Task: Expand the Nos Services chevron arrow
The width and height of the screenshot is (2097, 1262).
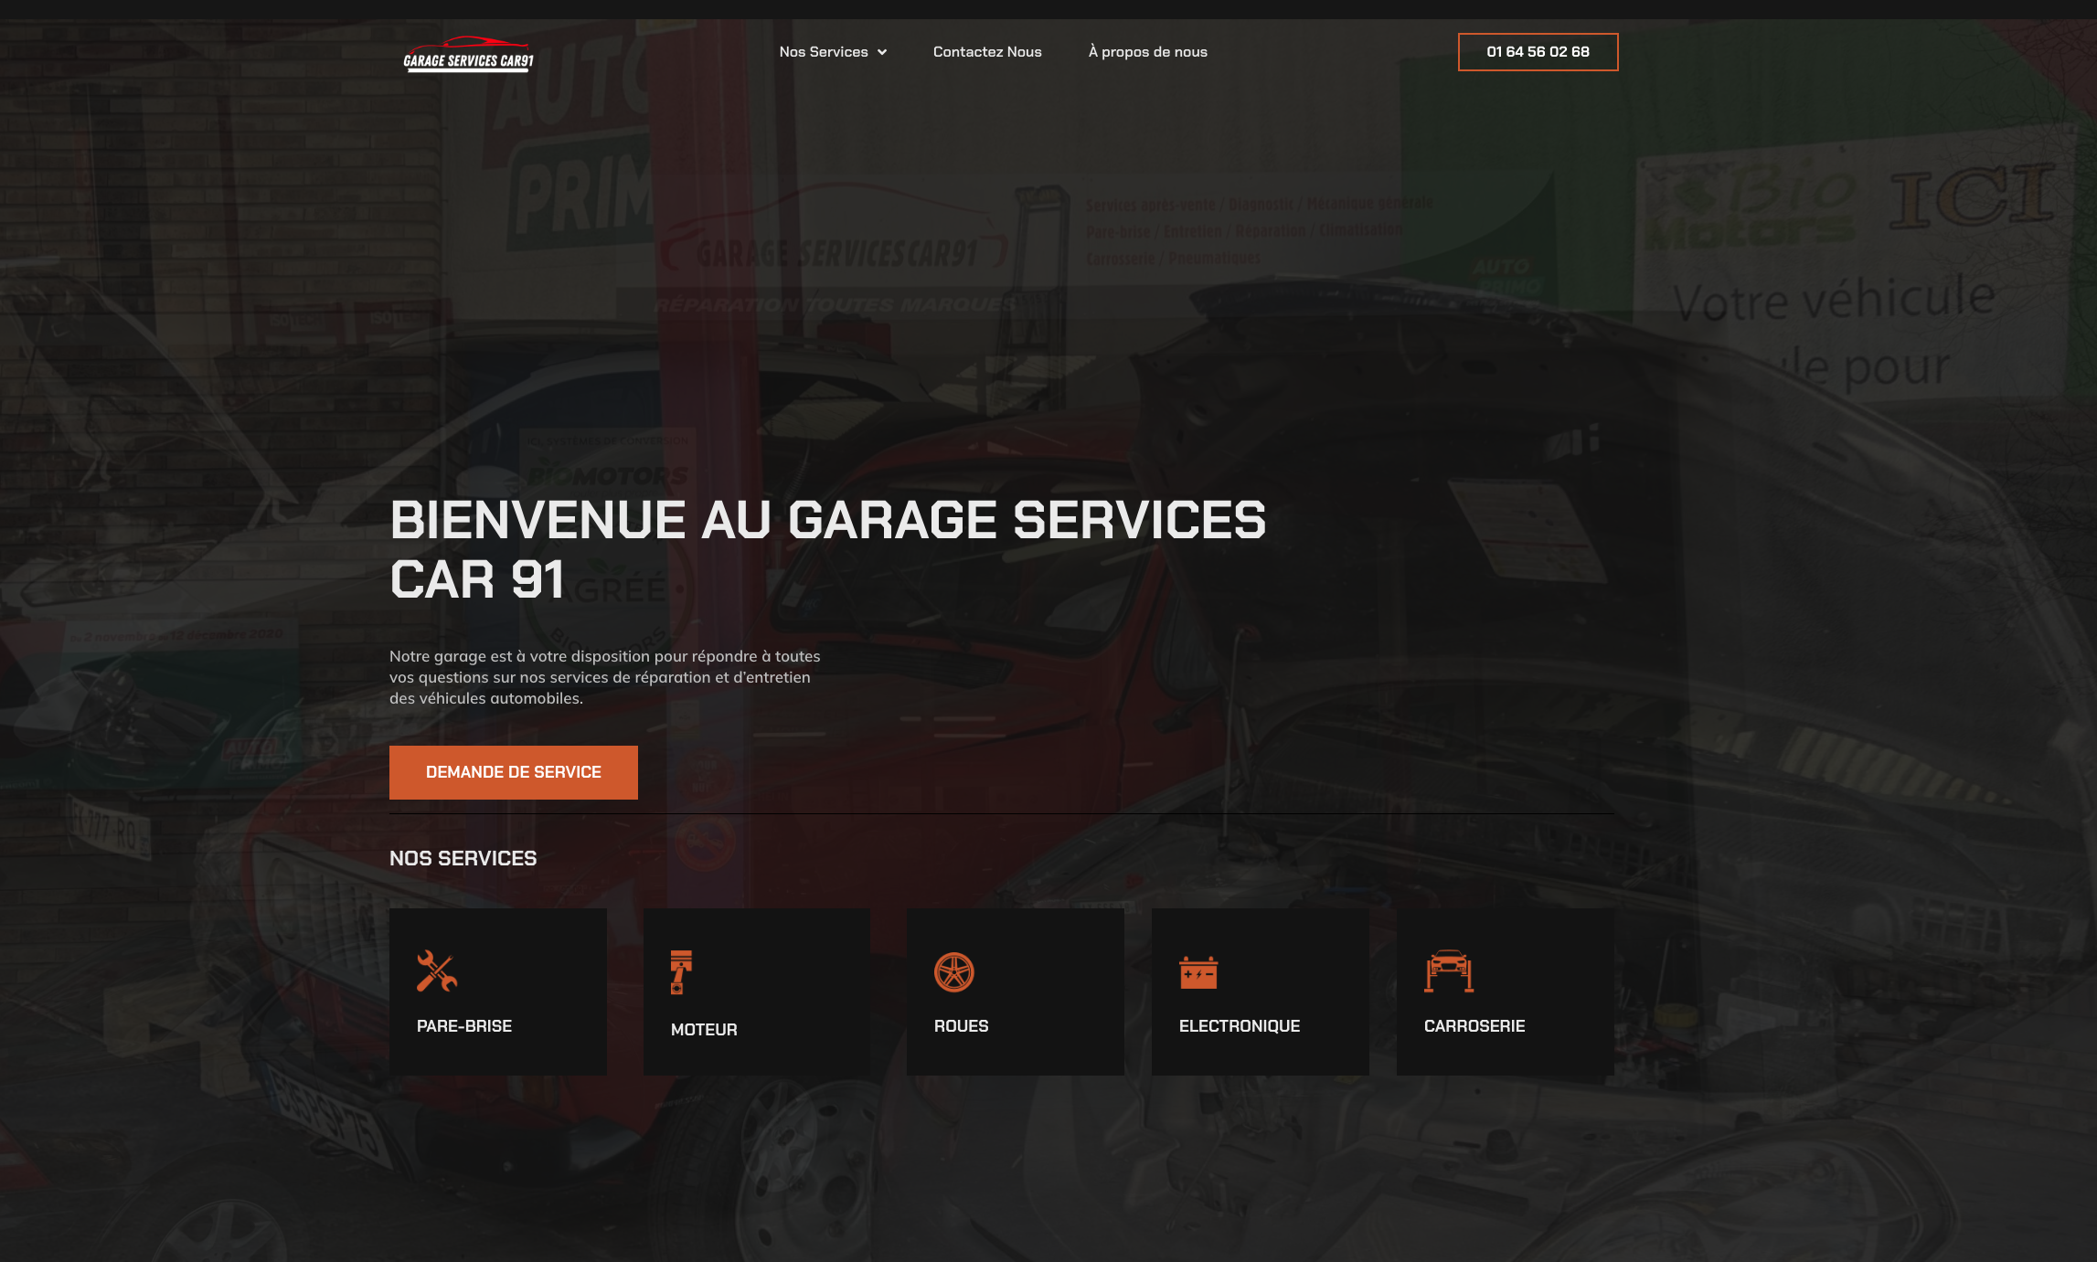Action: point(882,52)
